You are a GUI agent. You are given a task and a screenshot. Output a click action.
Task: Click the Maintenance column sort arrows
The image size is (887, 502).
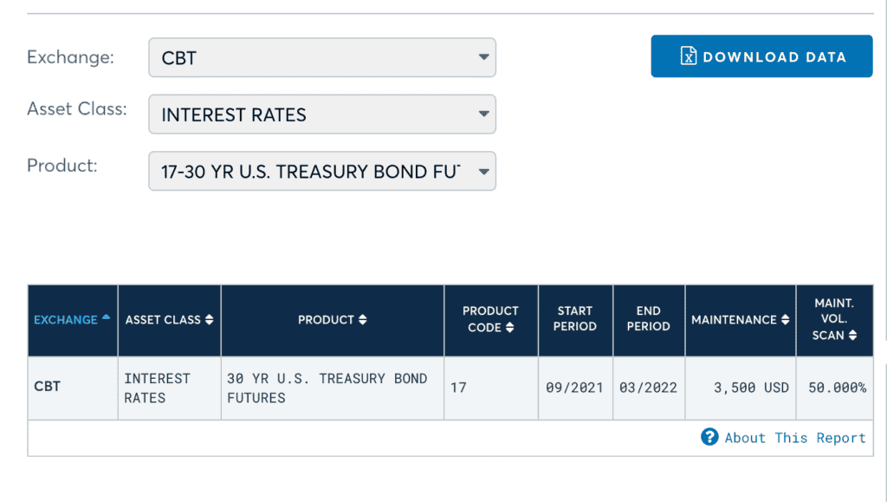[x=785, y=320]
